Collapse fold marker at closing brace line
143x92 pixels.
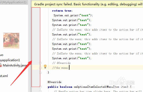tap(40, 72)
